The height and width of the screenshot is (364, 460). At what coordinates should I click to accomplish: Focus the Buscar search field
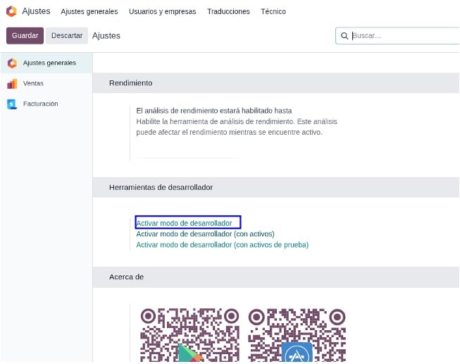pos(405,36)
